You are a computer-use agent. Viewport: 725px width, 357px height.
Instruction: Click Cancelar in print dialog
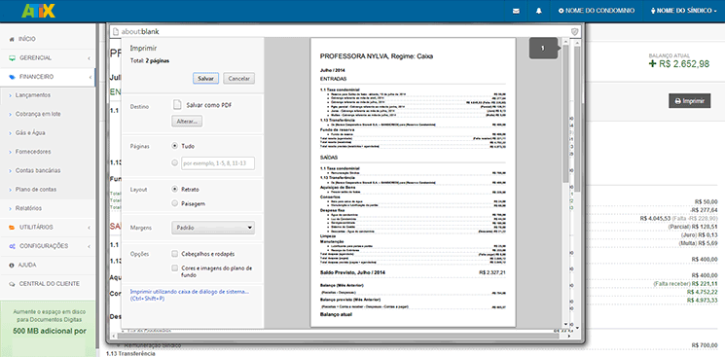point(239,79)
